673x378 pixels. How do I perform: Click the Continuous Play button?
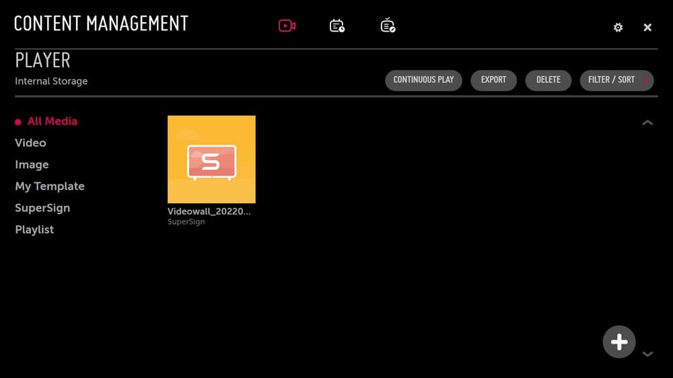[x=423, y=80]
